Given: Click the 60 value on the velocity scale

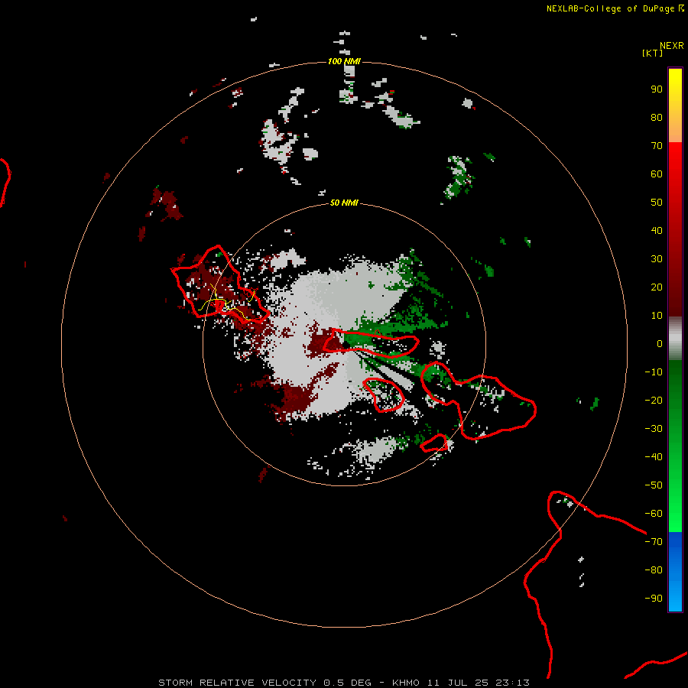Looking at the screenshot, I should tap(657, 174).
